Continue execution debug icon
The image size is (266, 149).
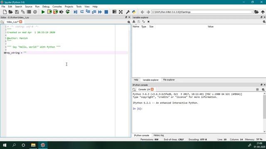[100, 12]
